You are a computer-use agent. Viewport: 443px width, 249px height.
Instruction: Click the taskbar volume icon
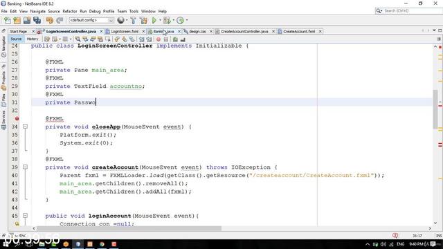click(383, 244)
